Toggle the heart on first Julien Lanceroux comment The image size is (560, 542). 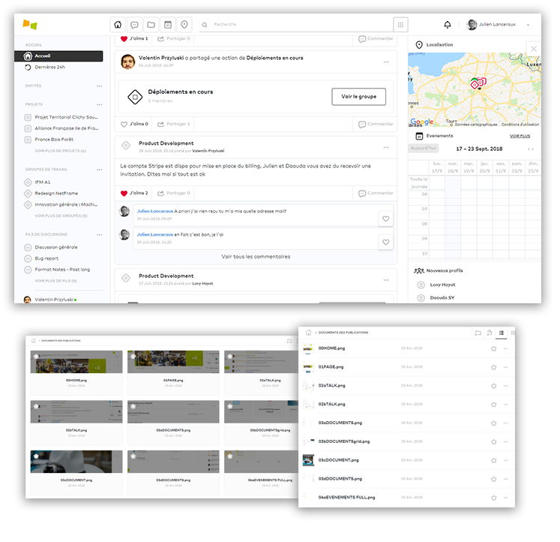(385, 219)
